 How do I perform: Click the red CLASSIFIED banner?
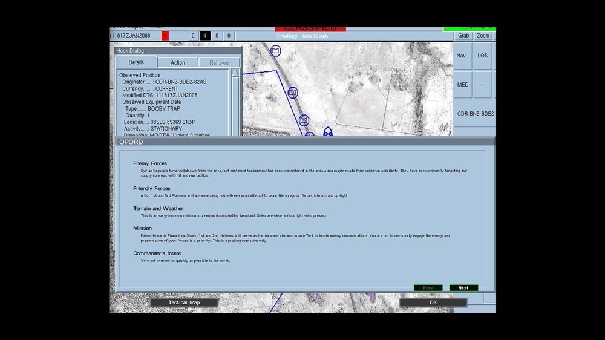(x=310, y=29)
